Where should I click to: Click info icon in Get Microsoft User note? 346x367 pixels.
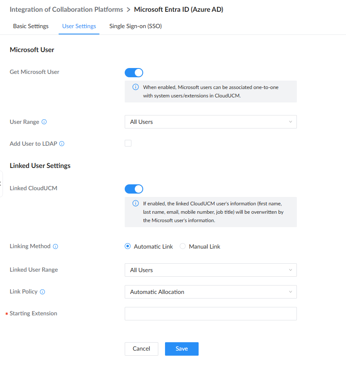click(136, 87)
